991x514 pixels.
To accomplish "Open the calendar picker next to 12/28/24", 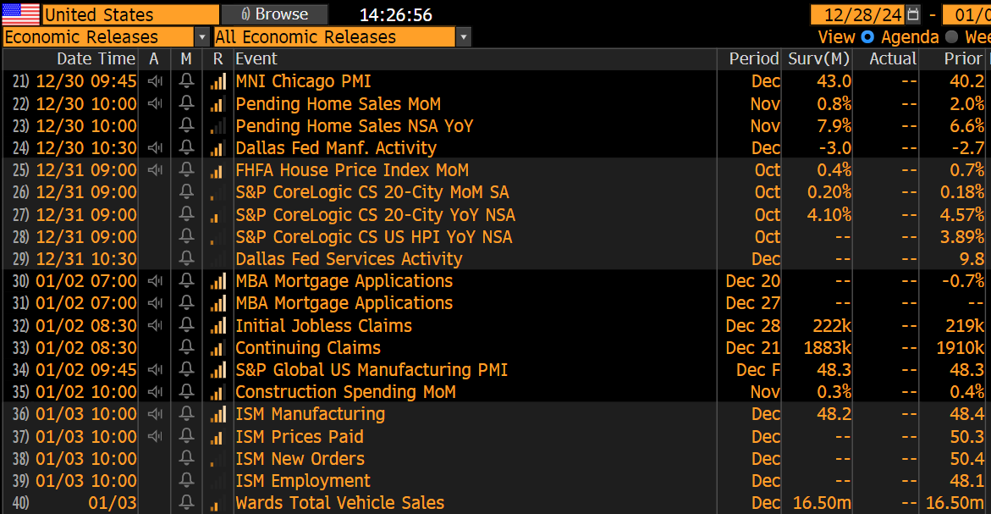I will (x=912, y=14).
